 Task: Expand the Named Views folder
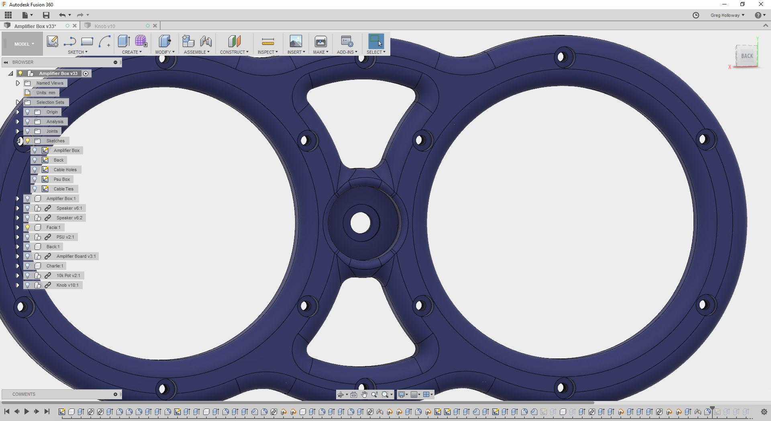point(18,83)
